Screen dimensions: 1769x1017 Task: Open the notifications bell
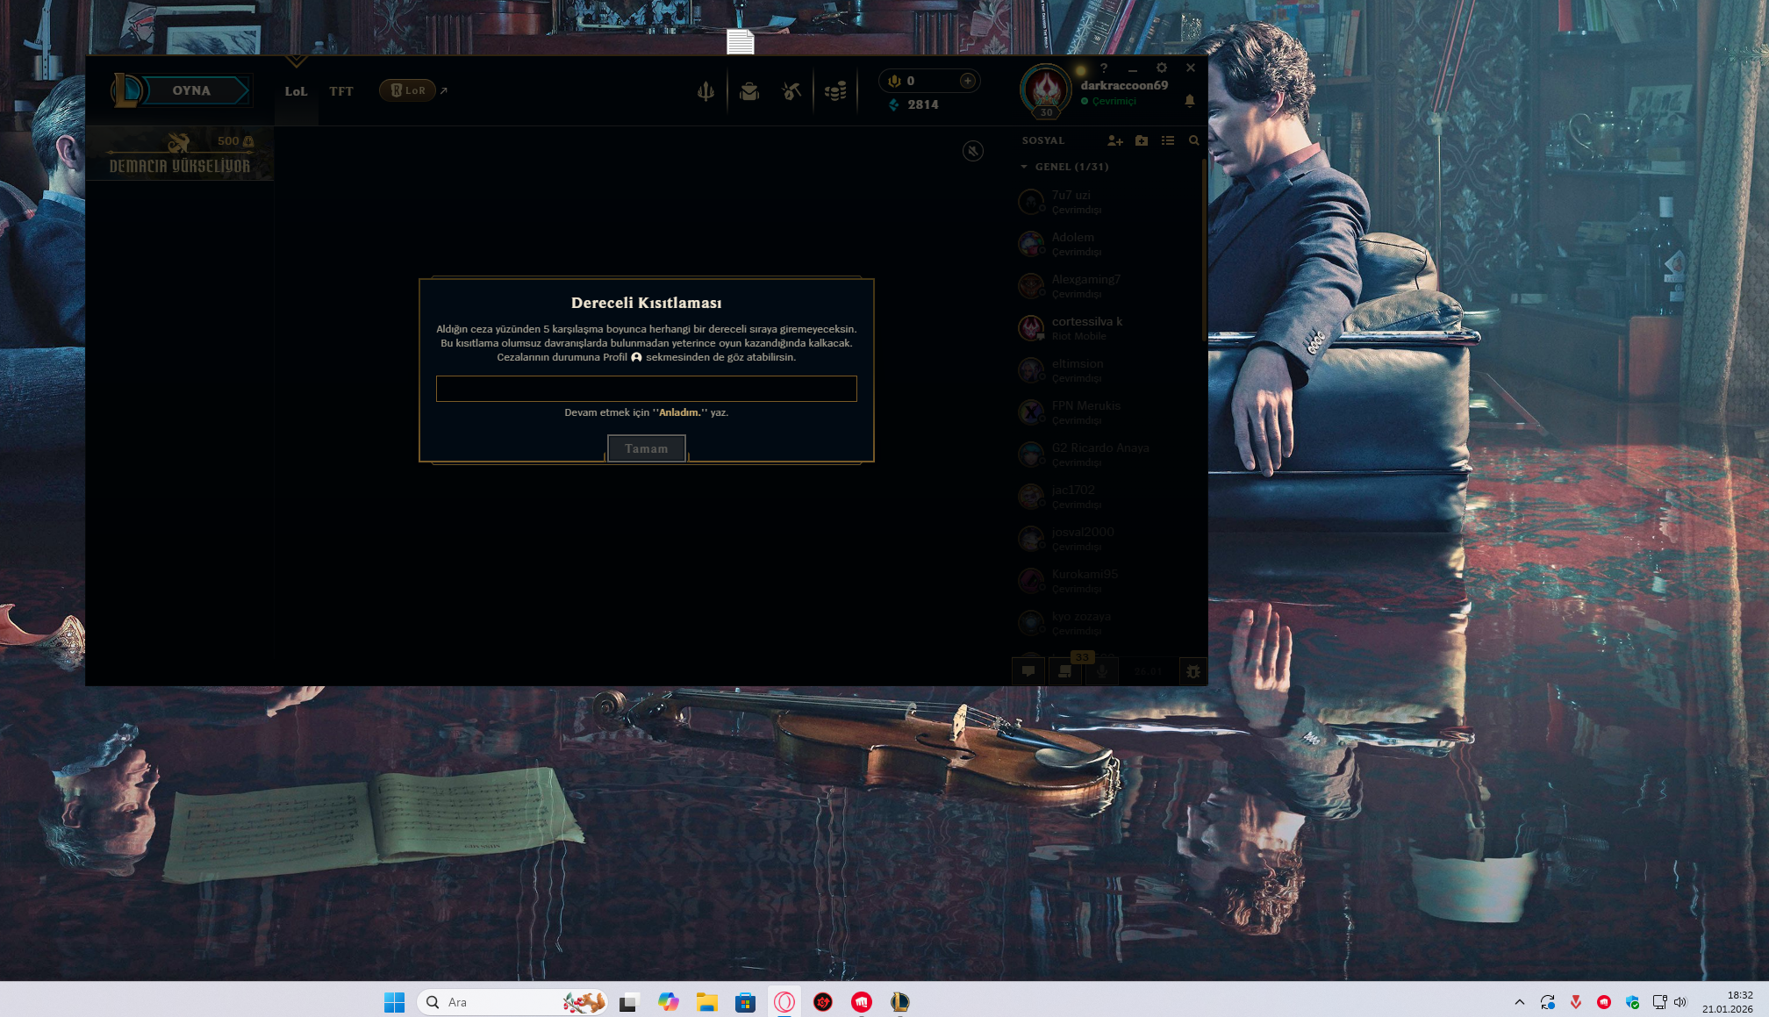[1190, 101]
